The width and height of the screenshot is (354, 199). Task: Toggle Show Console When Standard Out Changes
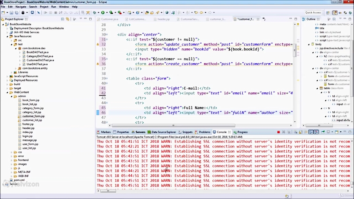(x=311, y=132)
